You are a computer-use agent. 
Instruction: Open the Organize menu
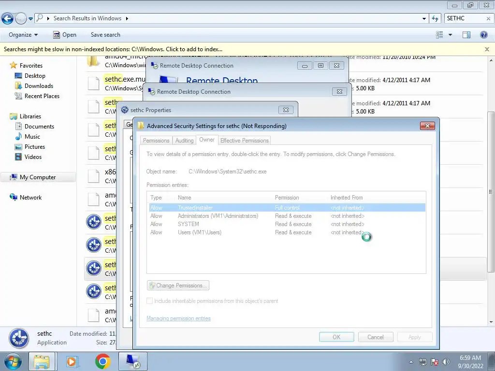tap(23, 35)
